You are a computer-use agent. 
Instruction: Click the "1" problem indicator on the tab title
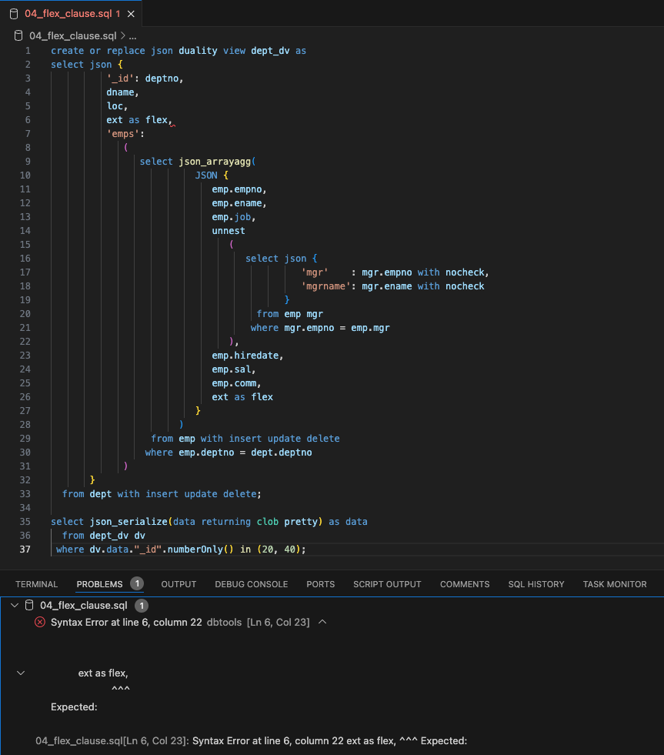coord(117,13)
